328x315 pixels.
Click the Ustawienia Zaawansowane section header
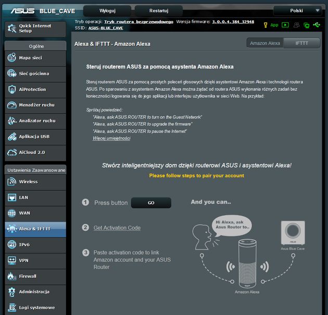pos(35,170)
